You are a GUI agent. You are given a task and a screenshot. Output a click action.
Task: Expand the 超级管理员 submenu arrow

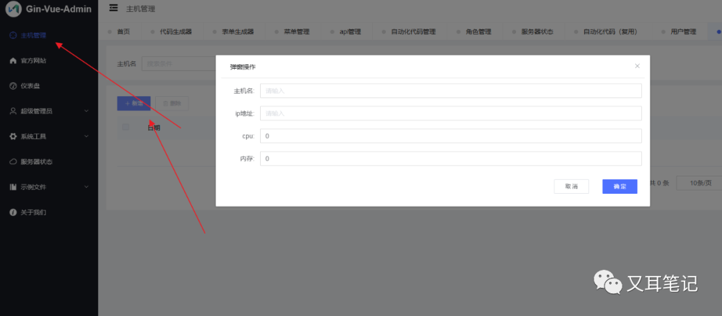(x=86, y=111)
